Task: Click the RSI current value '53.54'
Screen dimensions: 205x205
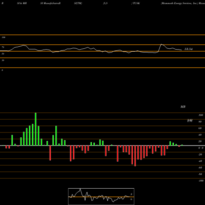Action: point(189,49)
